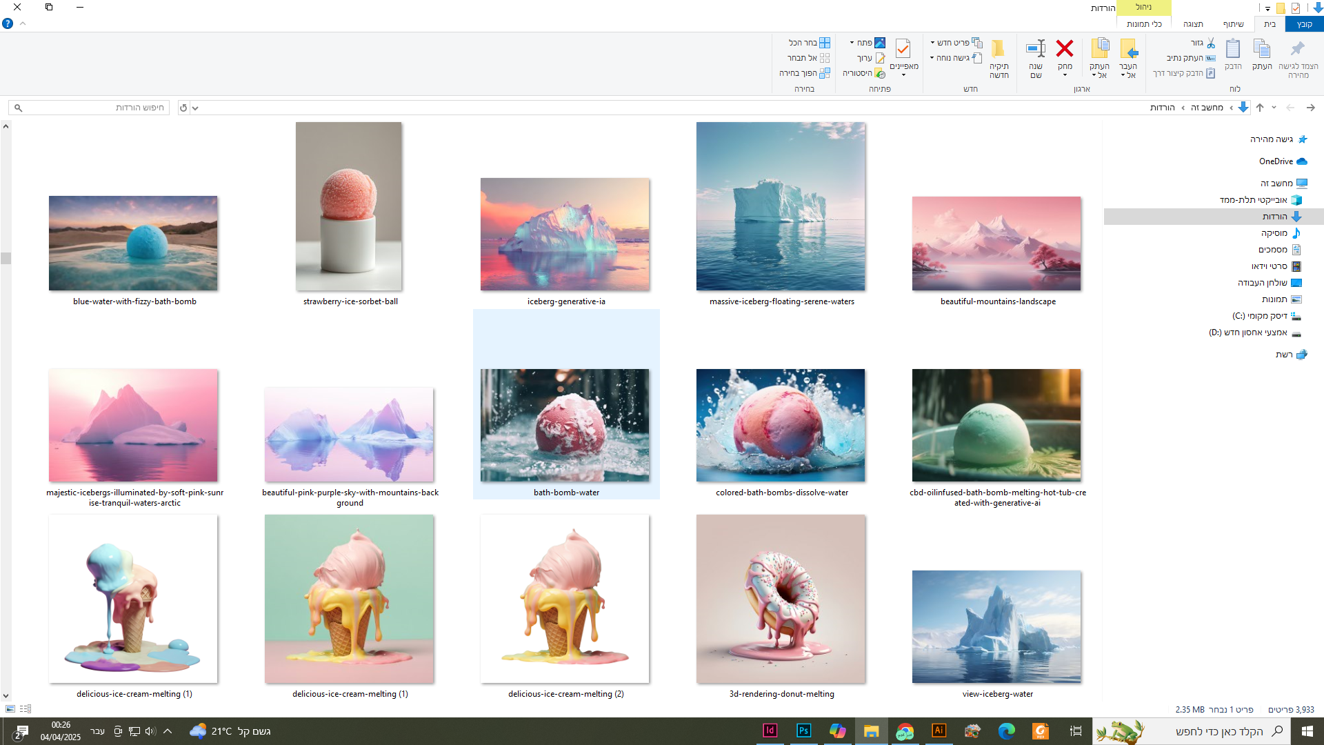Click the New folder icon
The image size is (1324, 745).
999,49
